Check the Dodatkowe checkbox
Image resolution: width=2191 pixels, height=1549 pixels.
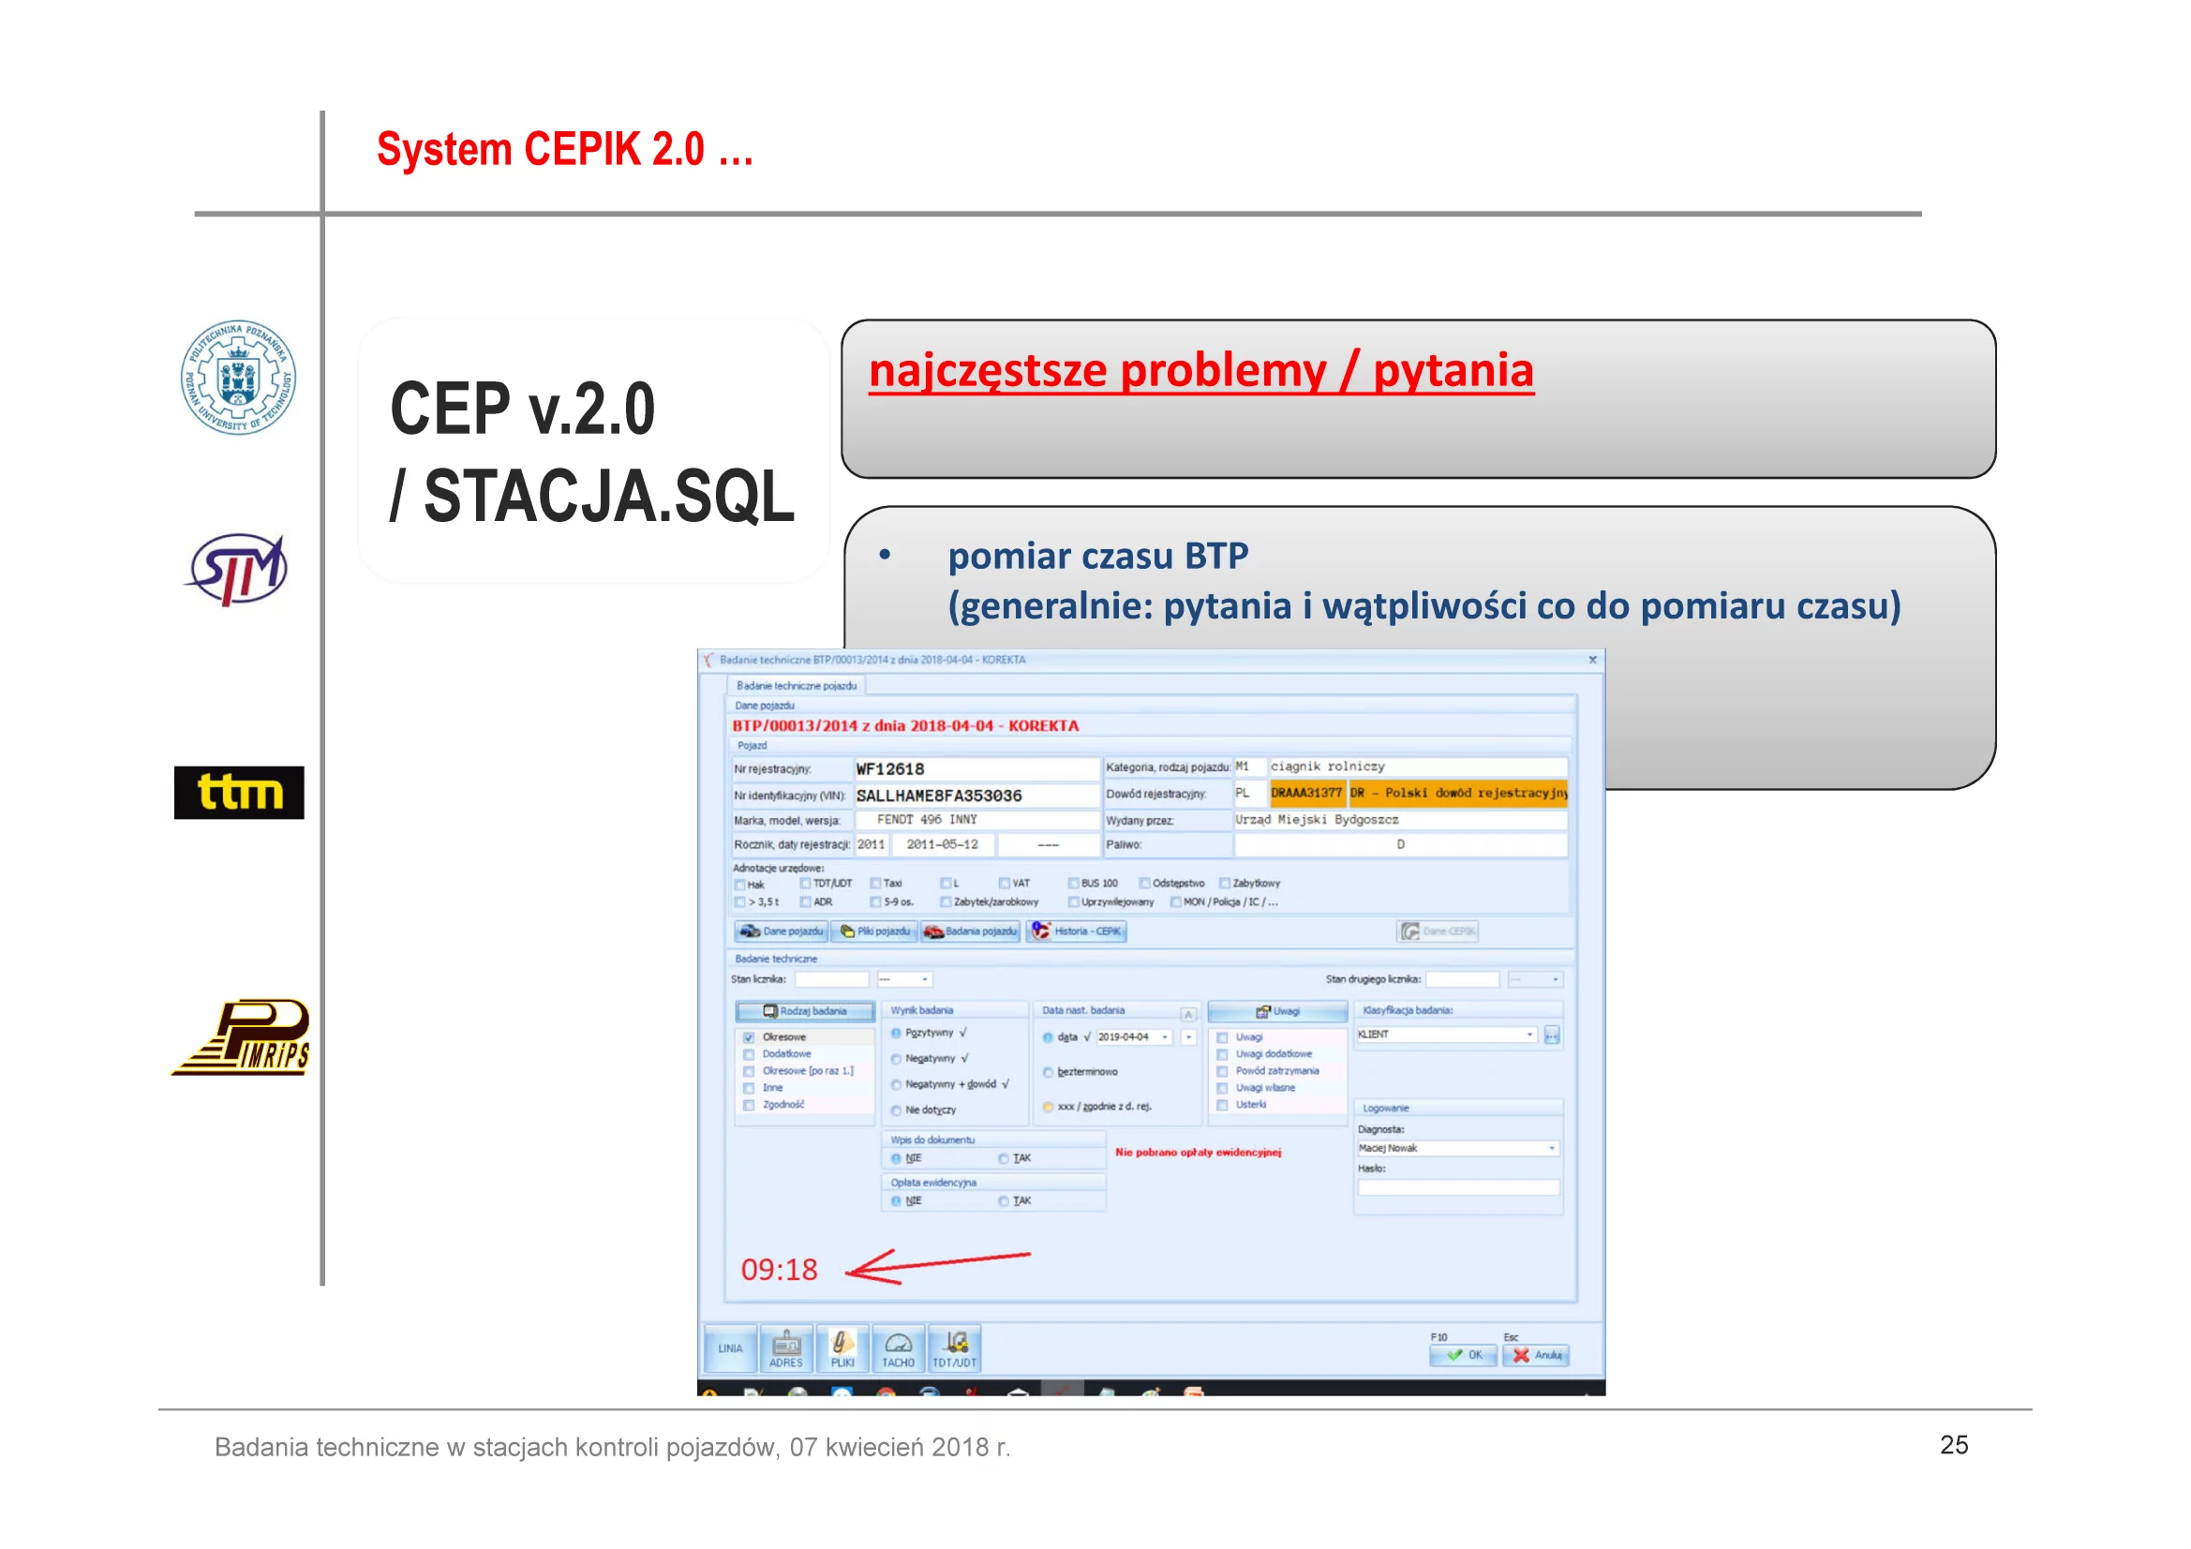[x=748, y=1053]
